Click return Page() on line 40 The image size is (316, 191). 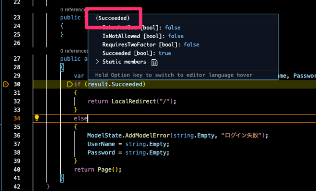coord(98,170)
